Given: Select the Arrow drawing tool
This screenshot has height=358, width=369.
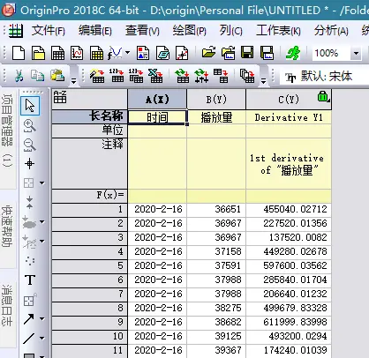Looking at the screenshot, I should (x=29, y=319).
